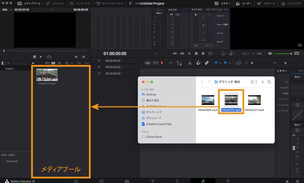Toggle the インデックス panel button

80,3
